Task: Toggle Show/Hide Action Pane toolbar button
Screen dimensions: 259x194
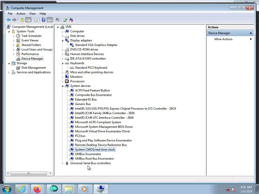Action: 50,20
